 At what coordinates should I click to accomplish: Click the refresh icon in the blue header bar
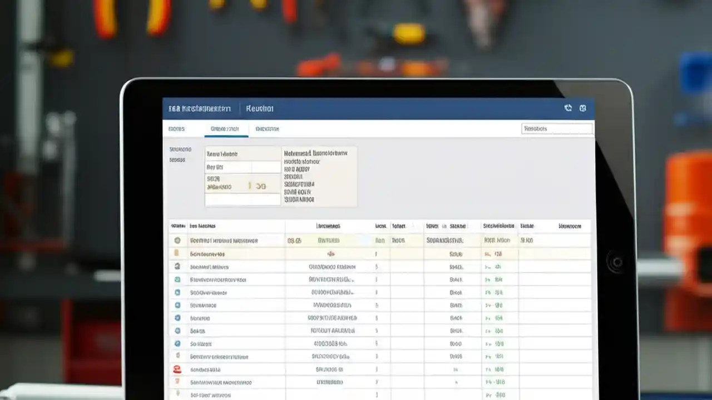click(568, 108)
